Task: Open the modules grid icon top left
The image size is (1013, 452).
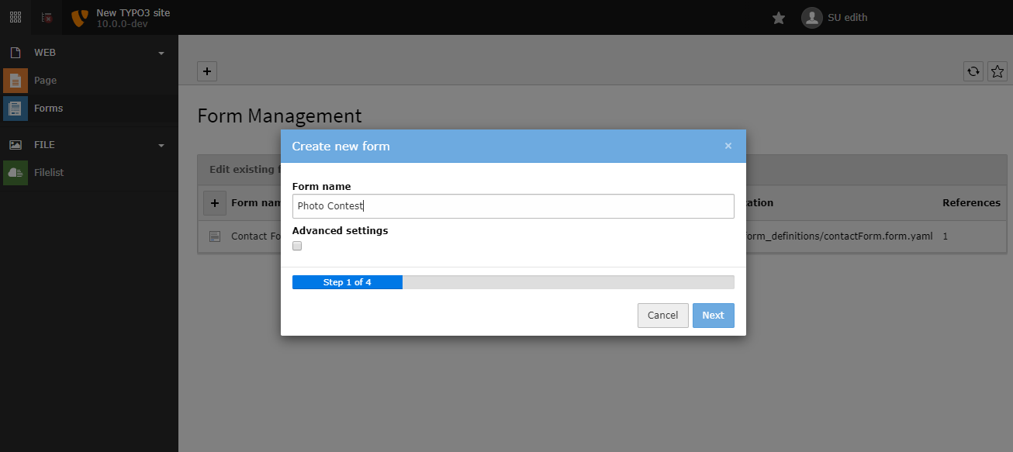Action: click(x=15, y=17)
